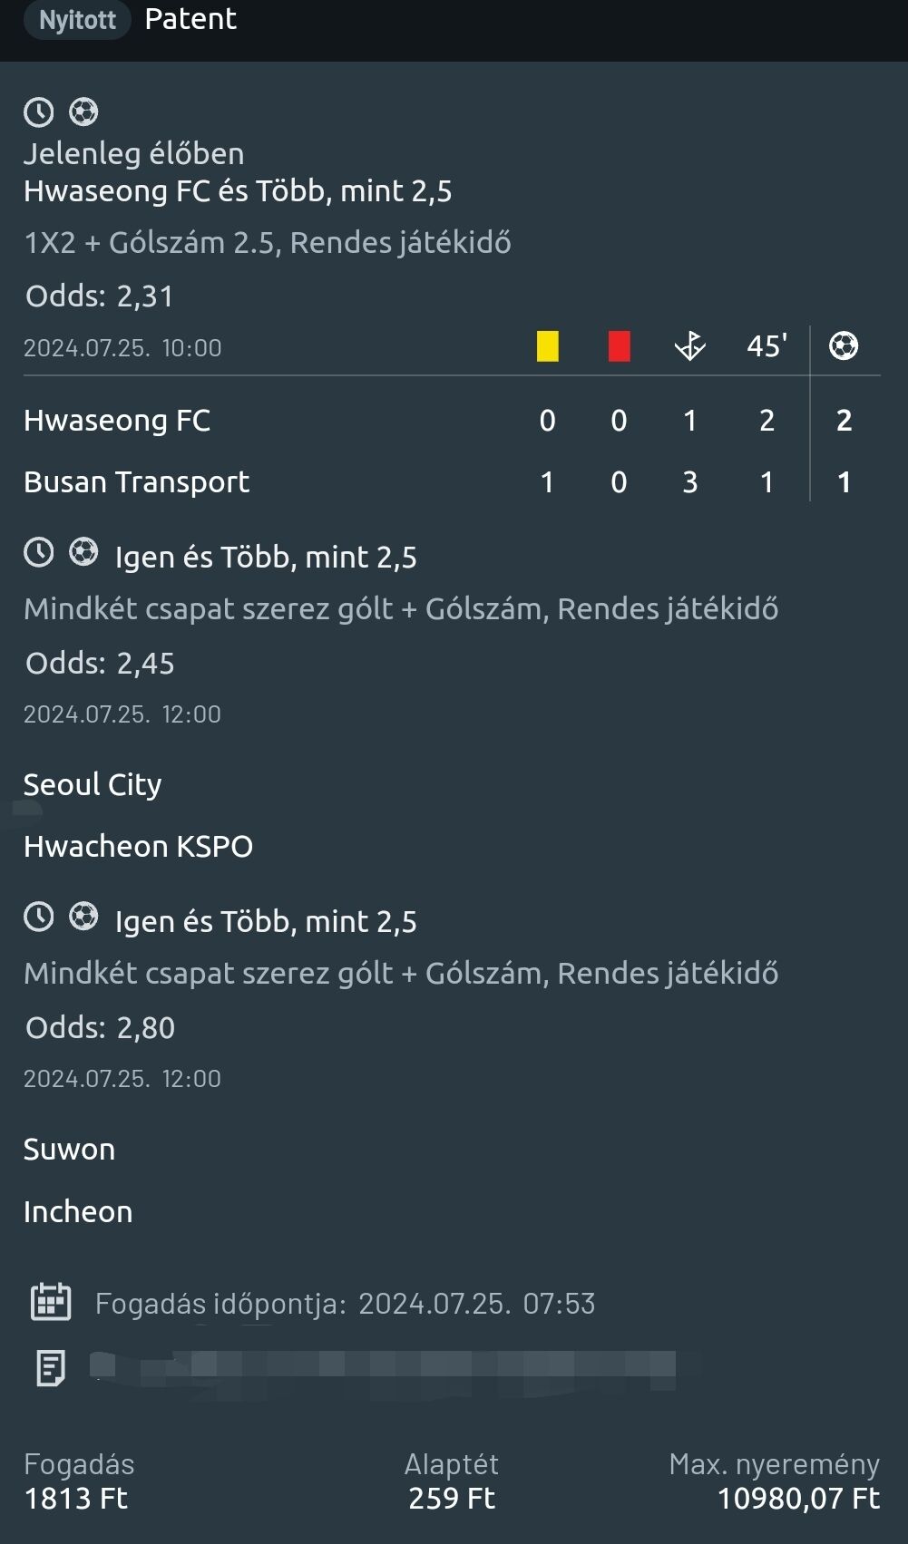This screenshot has height=1544, width=908.
Task: Click the goals soccer ball icon in the scoreboard header
Action: point(844,346)
